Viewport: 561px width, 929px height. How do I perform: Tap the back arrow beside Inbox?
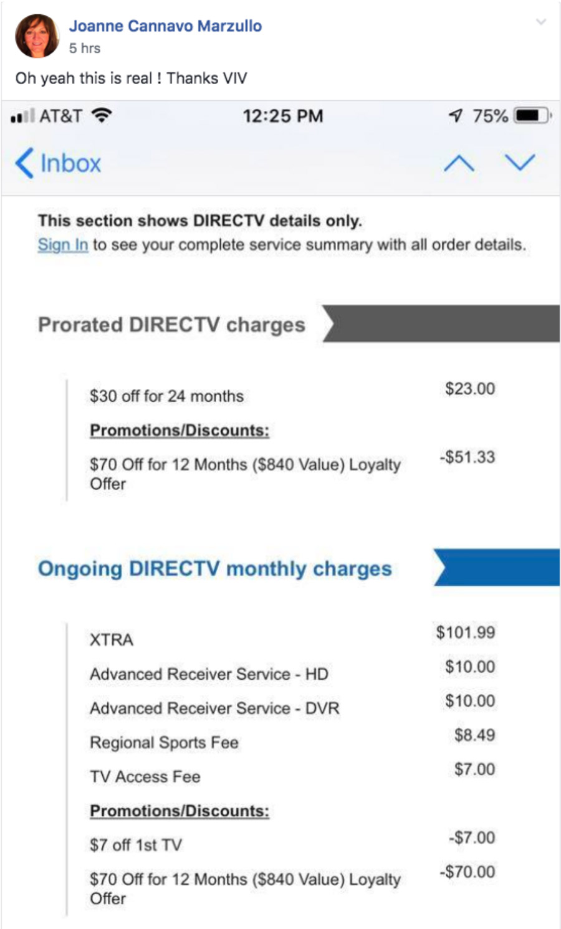24,163
